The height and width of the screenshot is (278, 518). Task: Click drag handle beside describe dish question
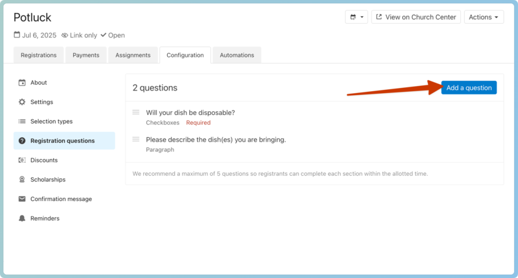(x=136, y=140)
